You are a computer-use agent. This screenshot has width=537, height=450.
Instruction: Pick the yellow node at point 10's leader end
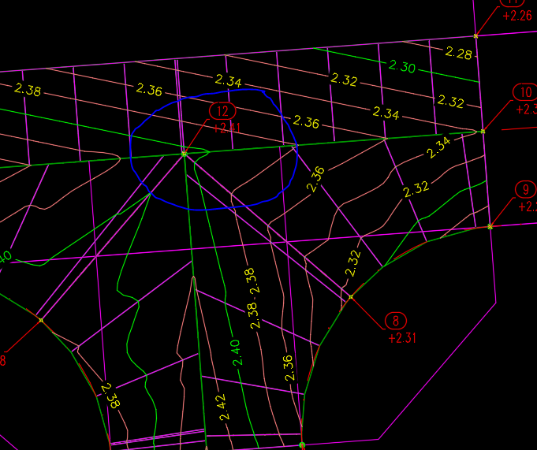(483, 131)
